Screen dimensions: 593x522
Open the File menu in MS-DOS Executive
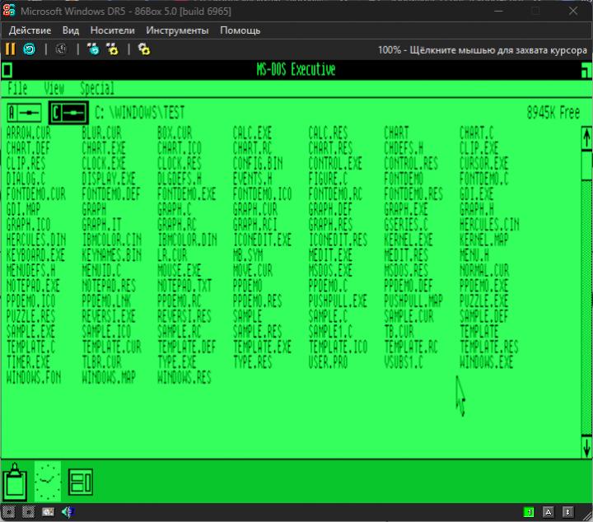[x=17, y=89]
